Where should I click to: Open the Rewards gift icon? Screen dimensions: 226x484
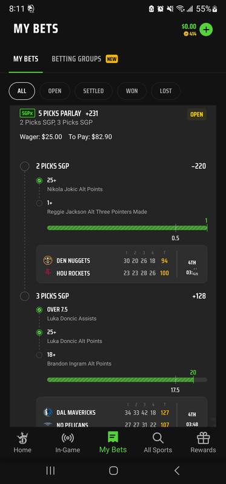coord(203,437)
